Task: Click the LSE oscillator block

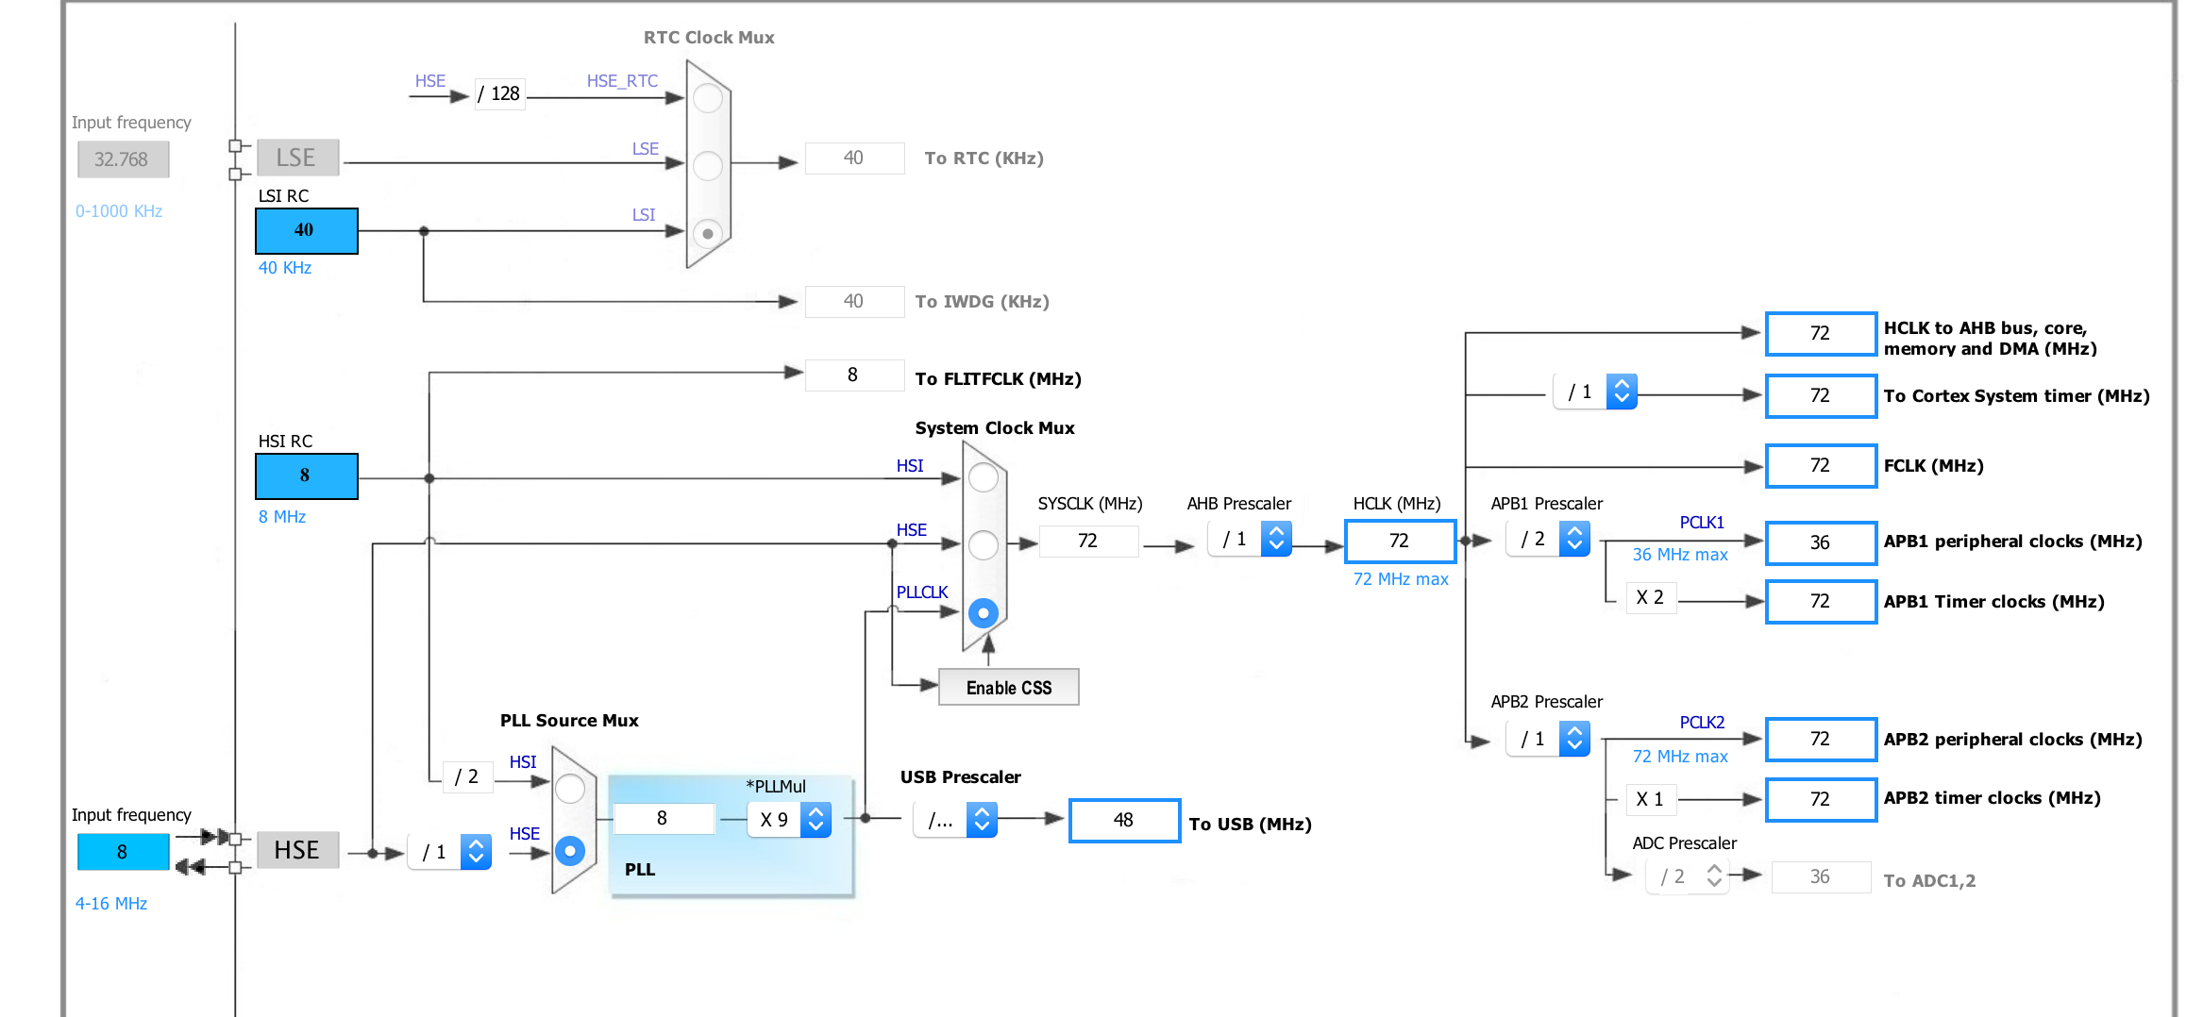Action: [297, 158]
